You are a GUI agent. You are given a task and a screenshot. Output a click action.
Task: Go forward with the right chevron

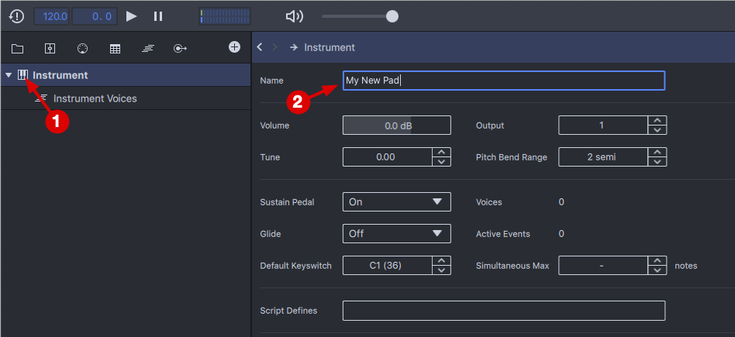click(x=275, y=47)
